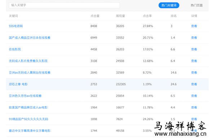This screenshot has height=140, width=209.
Task: Select the 1.19% click rate cell
Action: click(x=147, y=84)
